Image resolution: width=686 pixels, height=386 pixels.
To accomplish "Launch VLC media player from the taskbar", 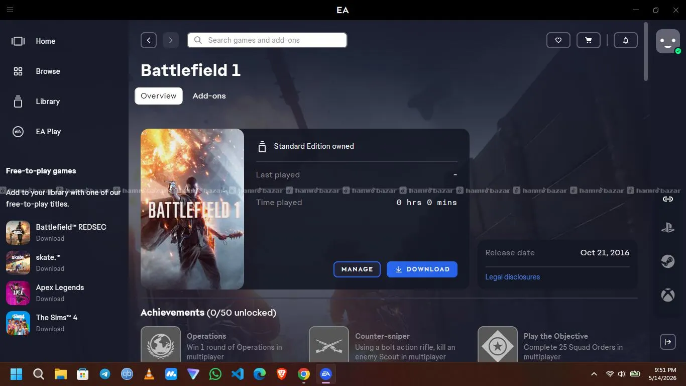I will click(149, 374).
